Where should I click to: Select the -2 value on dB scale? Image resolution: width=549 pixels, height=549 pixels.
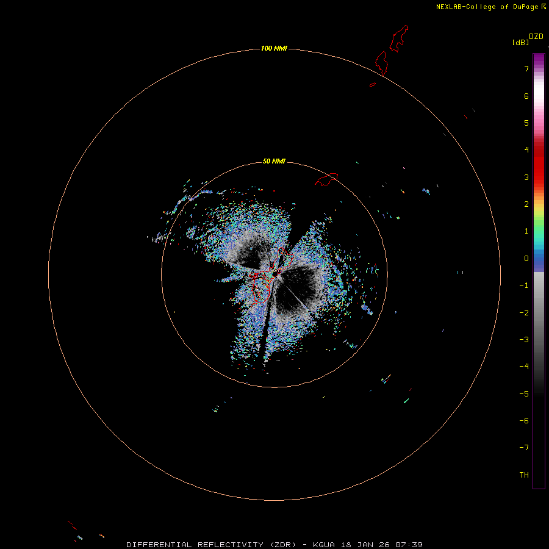[x=524, y=313]
